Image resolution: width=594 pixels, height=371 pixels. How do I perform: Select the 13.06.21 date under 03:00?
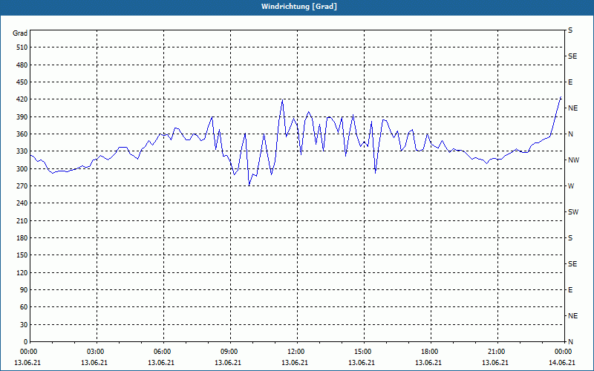coord(94,362)
